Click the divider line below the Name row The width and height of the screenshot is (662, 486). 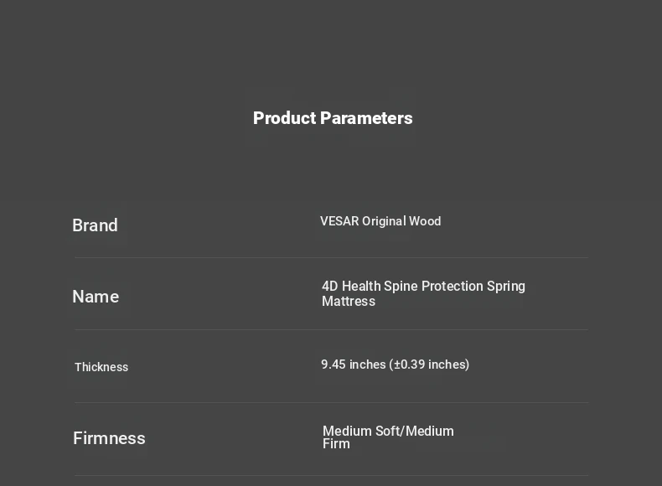coord(332,330)
